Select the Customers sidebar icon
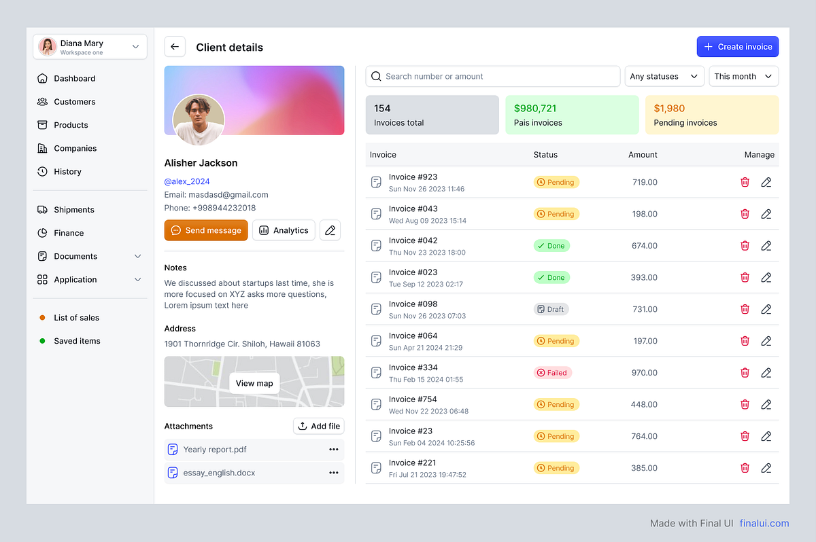This screenshot has height=542, width=816. (43, 101)
